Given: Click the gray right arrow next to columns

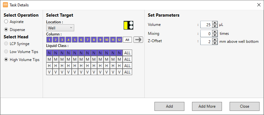Looking at the screenshot, I should pos(138,40).
